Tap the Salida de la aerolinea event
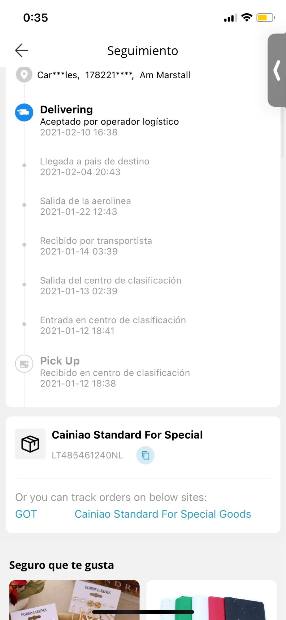 85,206
